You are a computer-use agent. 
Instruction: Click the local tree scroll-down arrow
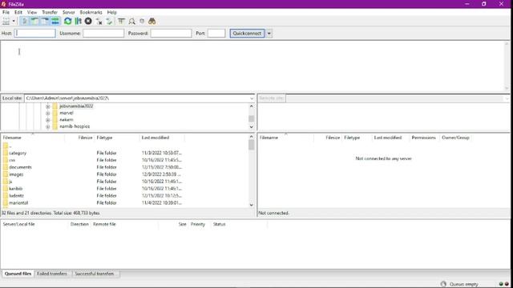click(x=251, y=126)
